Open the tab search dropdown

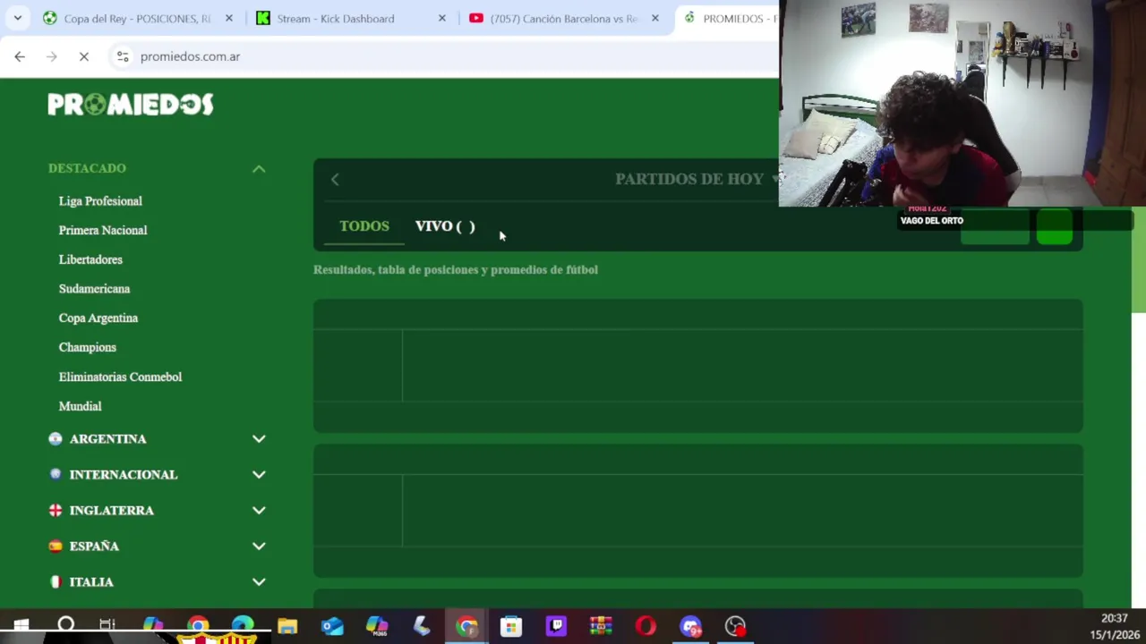17,19
